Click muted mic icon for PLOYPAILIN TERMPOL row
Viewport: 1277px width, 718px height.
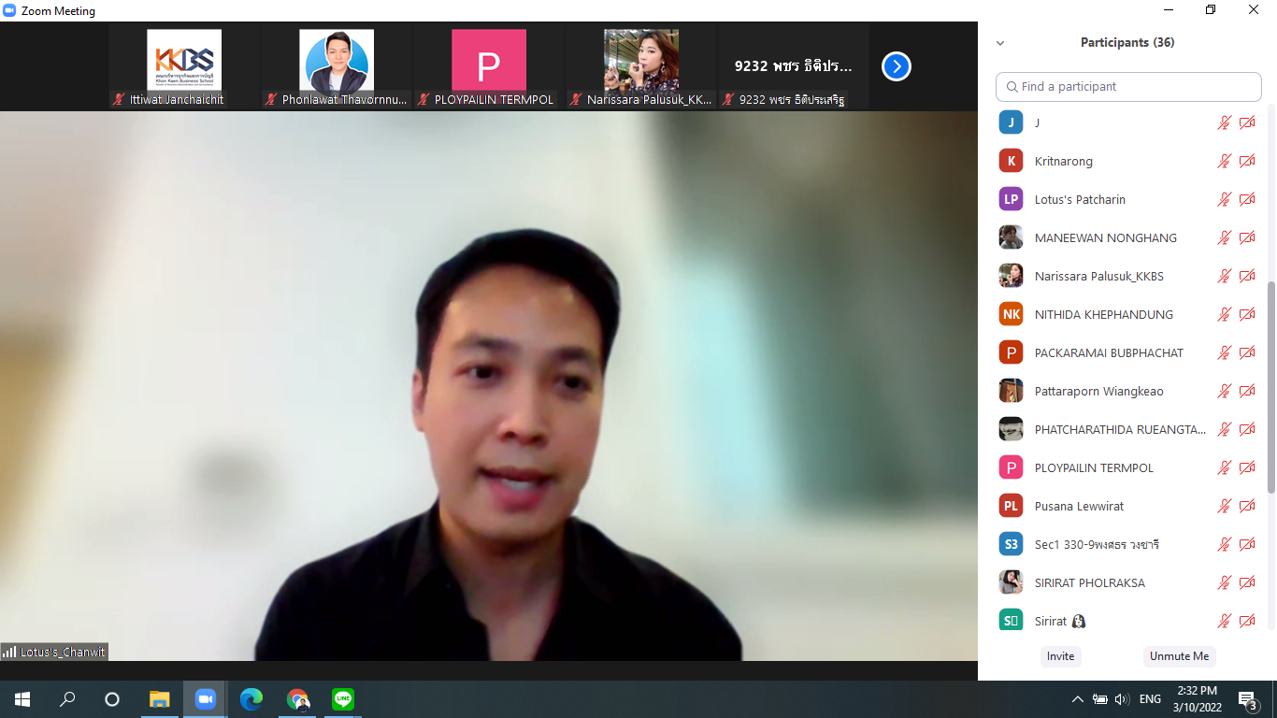tap(1225, 467)
